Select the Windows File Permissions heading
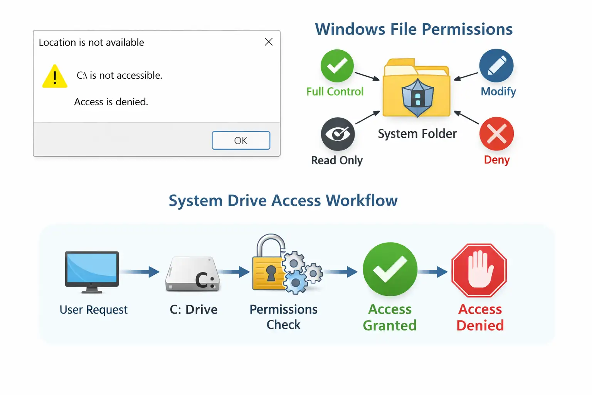 coord(414,29)
